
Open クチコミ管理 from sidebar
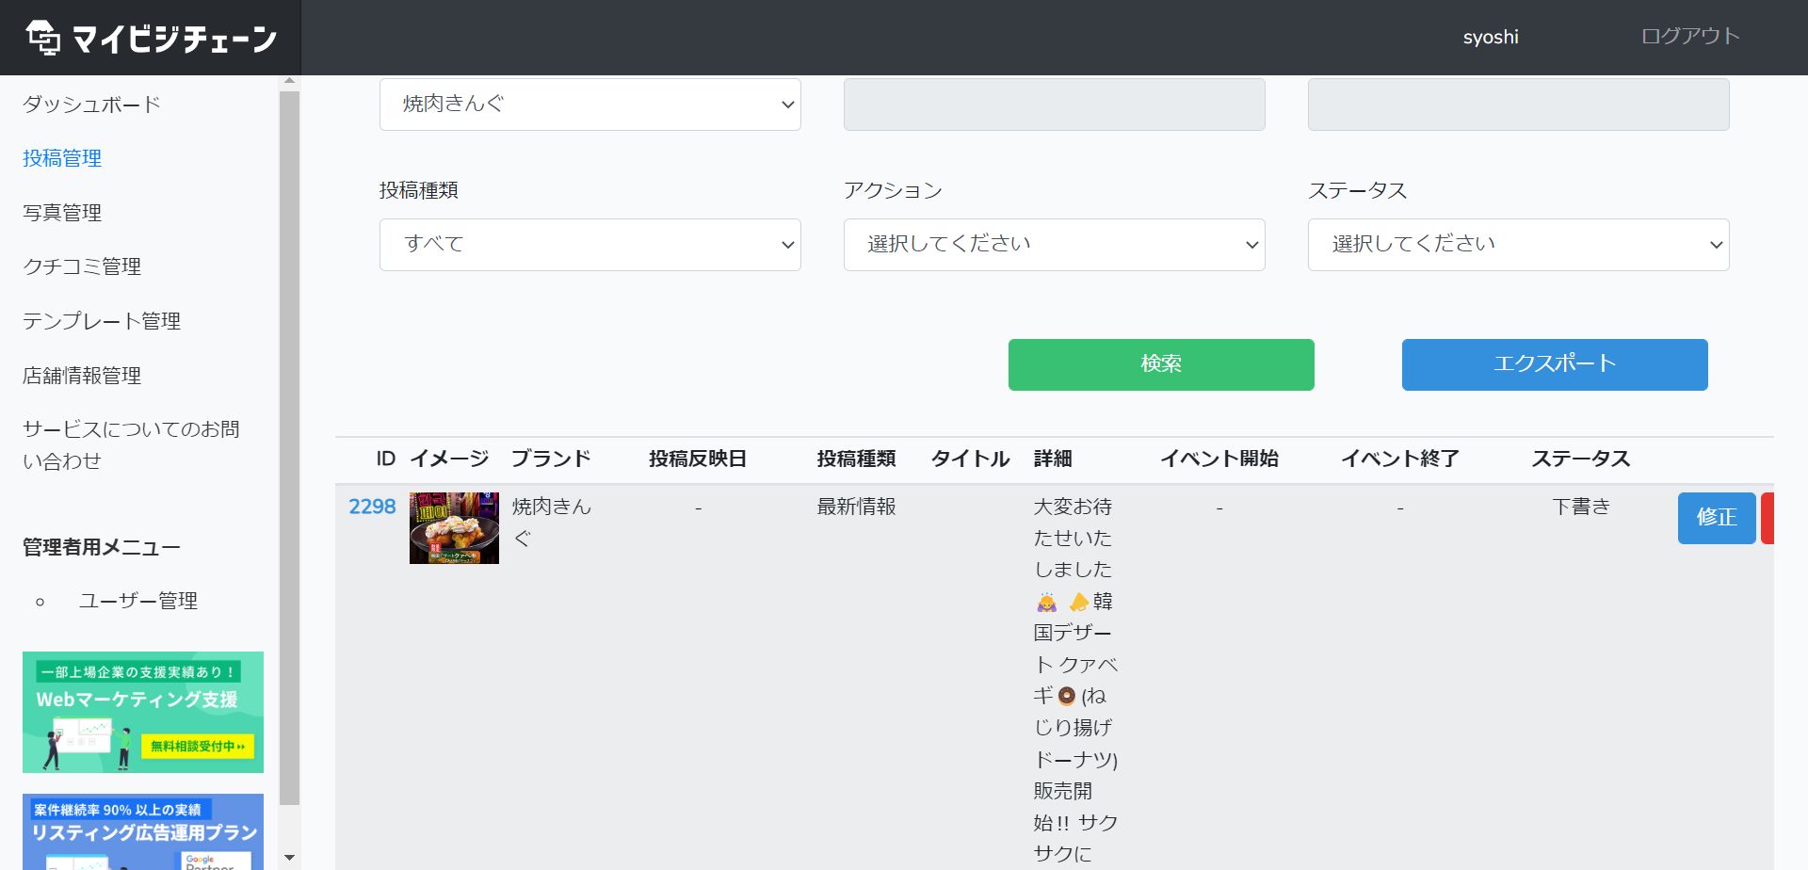point(82,266)
